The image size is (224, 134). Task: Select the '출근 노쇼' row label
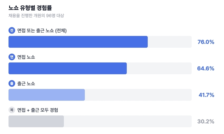tap(26, 83)
